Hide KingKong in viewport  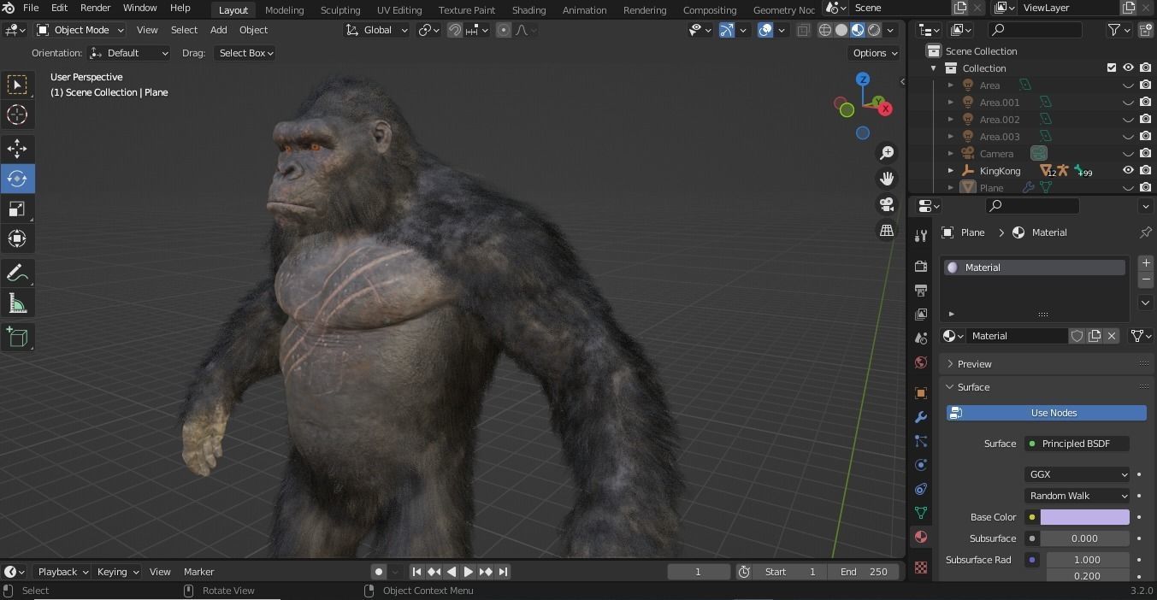coord(1128,170)
